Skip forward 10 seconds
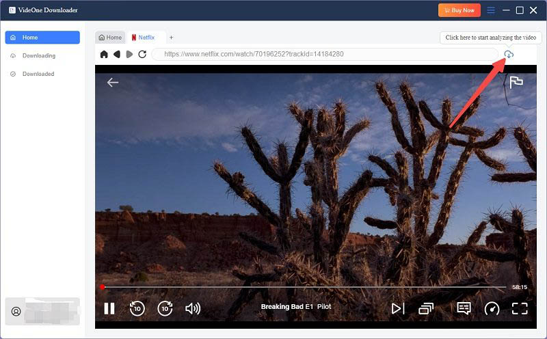Screen dimensions: 547x339 (165, 308)
